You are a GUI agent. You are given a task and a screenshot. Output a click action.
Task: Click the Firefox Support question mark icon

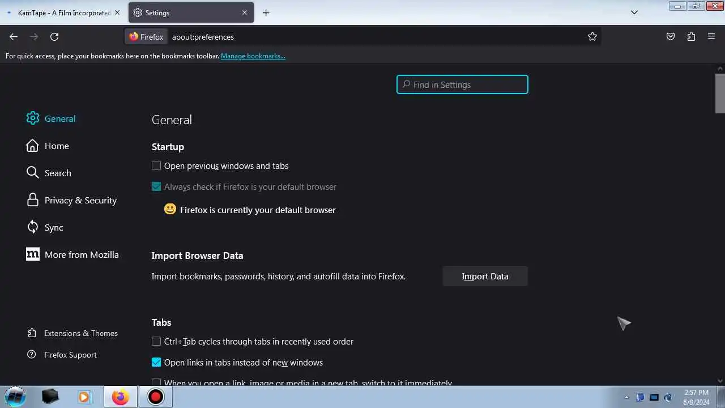point(32,355)
